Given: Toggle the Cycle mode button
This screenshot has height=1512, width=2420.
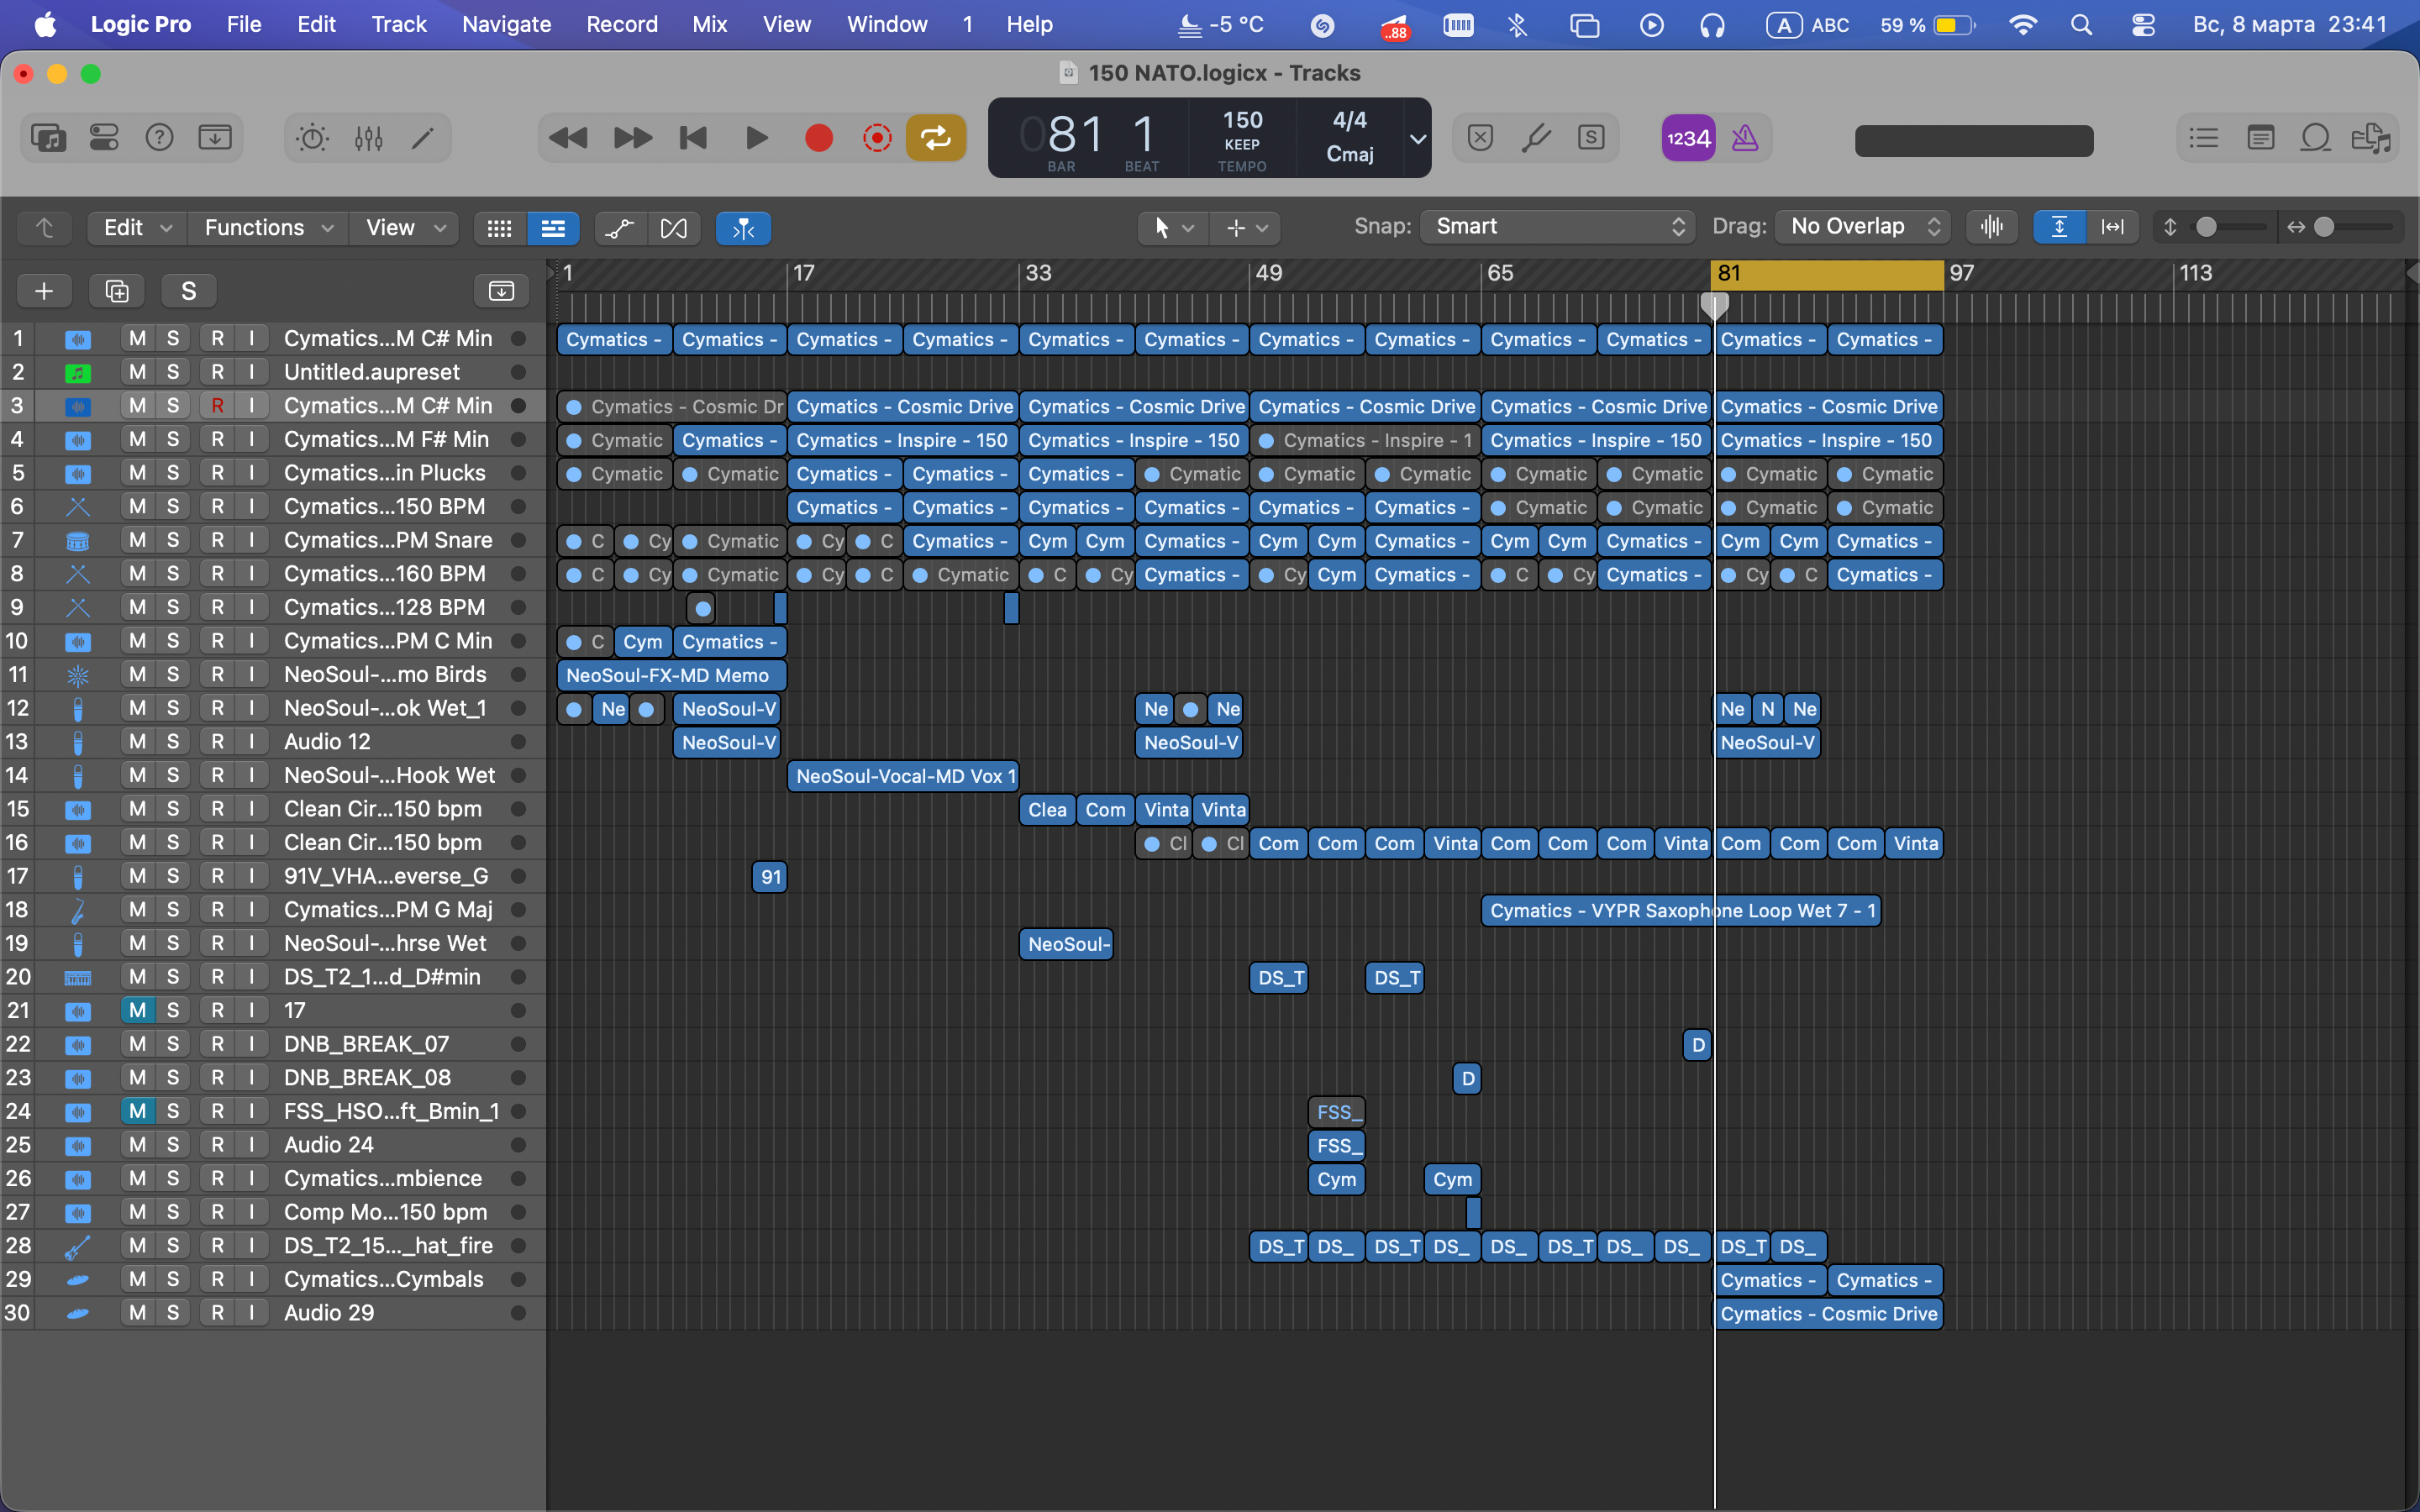Looking at the screenshot, I should pyautogui.click(x=936, y=138).
